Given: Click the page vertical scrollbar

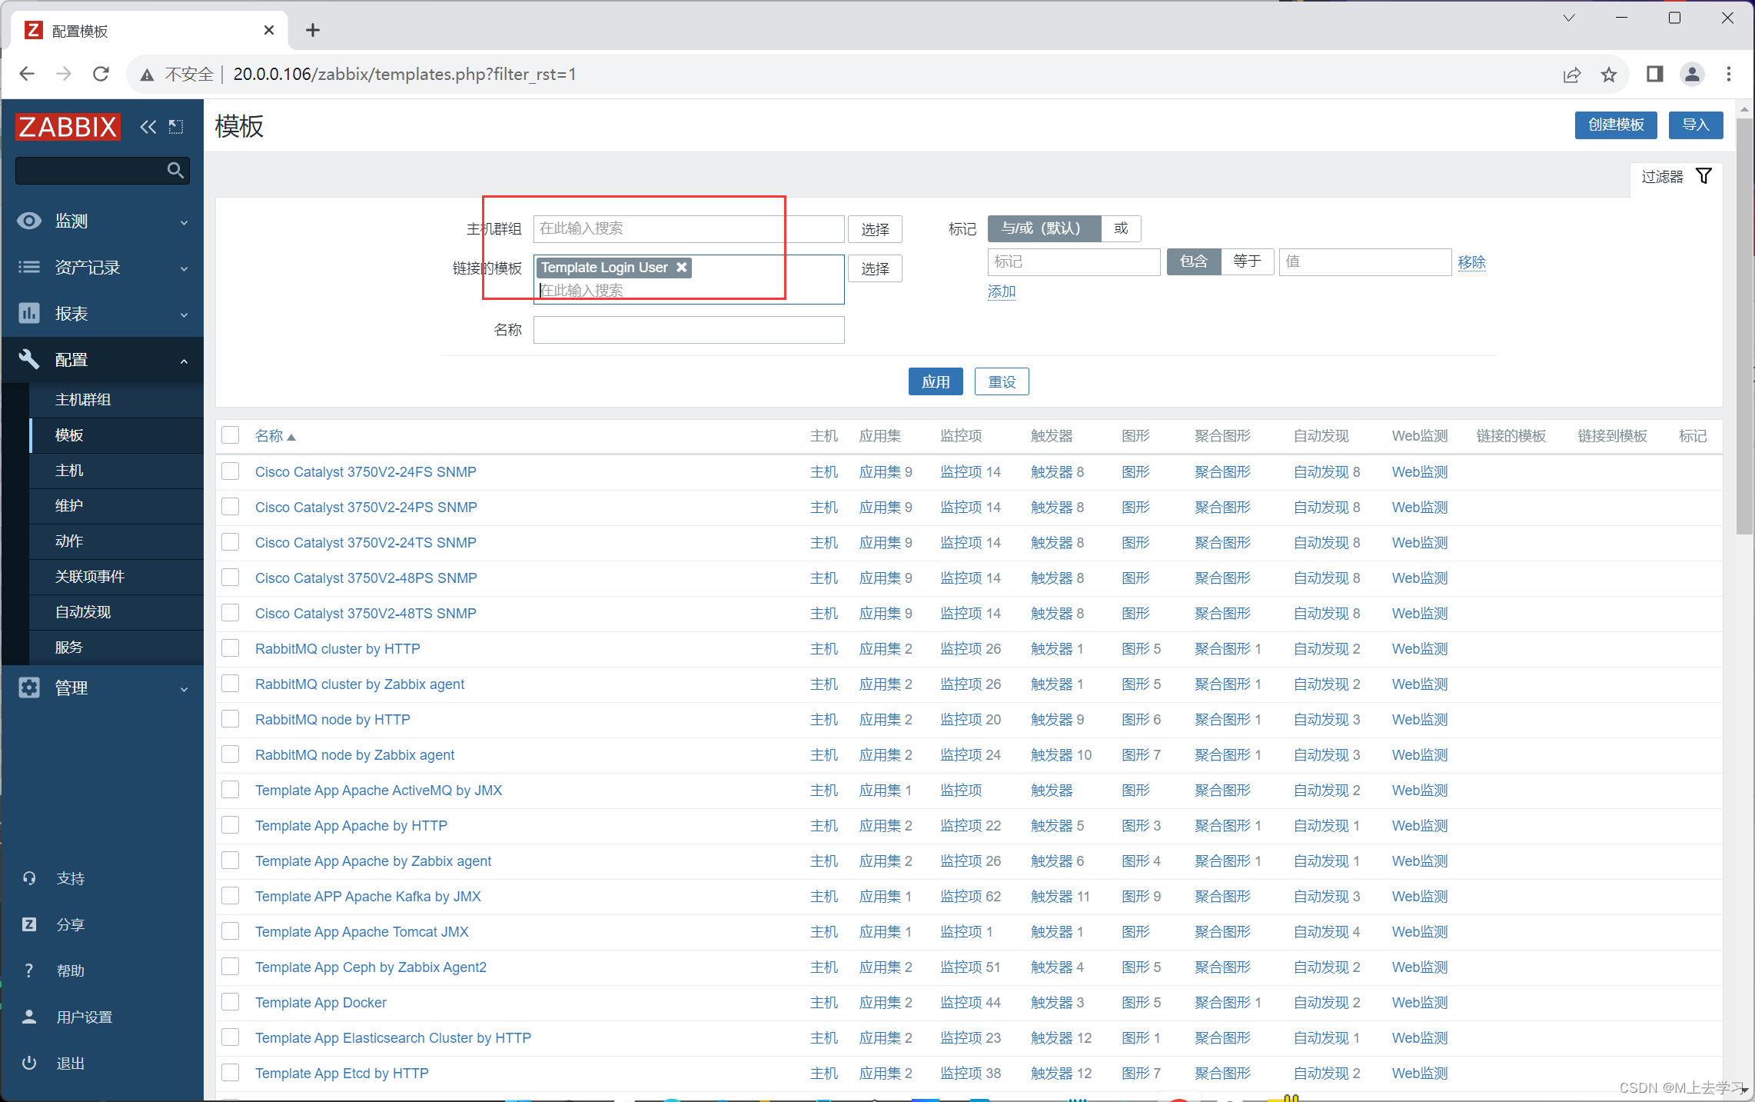Looking at the screenshot, I should click(x=1744, y=325).
